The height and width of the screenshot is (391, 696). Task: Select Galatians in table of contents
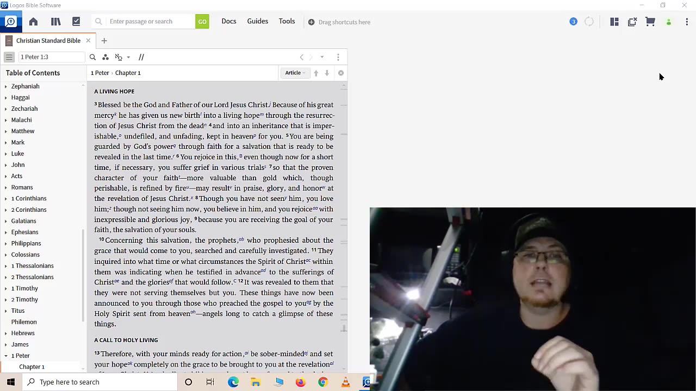point(23,221)
